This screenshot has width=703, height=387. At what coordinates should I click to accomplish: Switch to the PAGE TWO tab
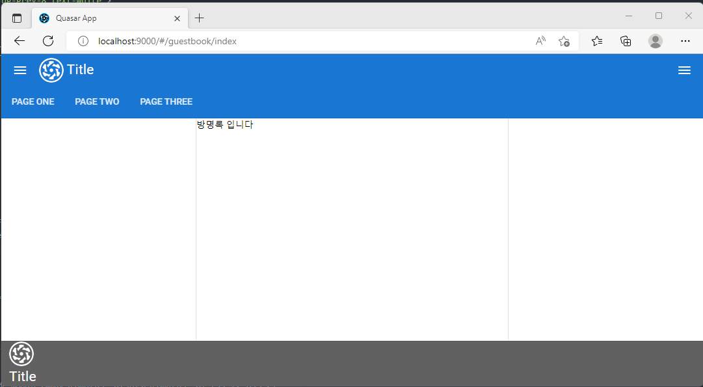97,102
